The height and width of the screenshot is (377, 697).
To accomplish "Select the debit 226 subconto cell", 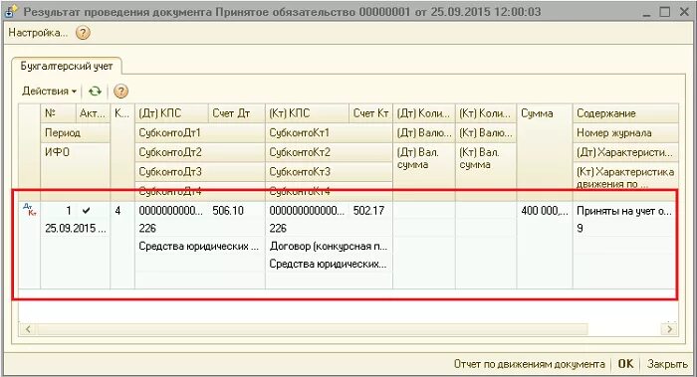I will [199, 228].
